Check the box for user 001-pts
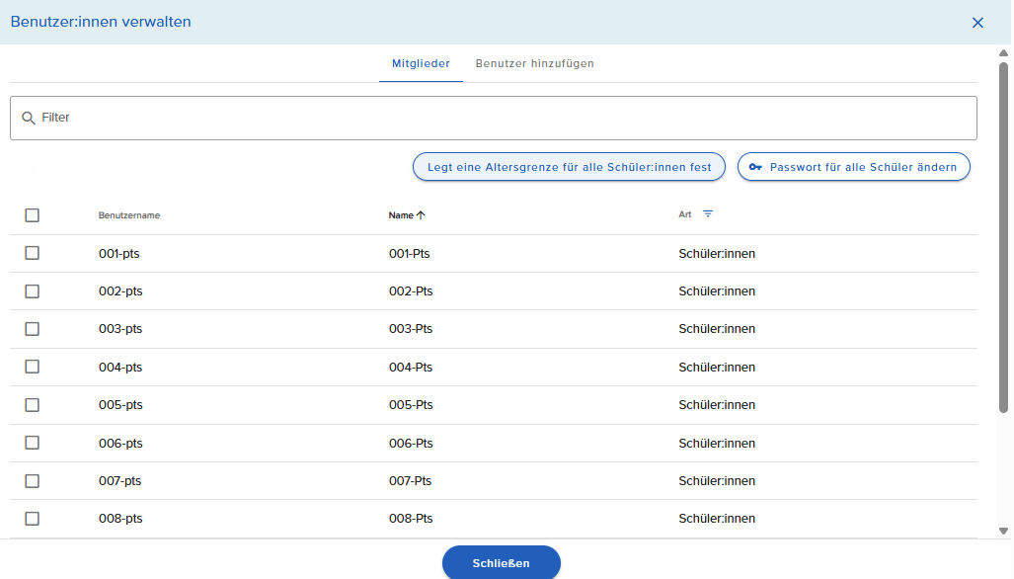1014x579 pixels. [x=33, y=253]
